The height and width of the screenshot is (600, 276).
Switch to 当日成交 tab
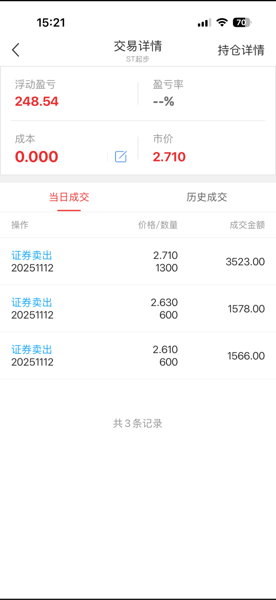pos(69,197)
